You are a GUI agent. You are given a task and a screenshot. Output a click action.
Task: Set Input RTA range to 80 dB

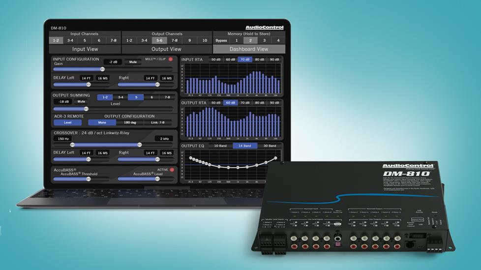(x=260, y=60)
